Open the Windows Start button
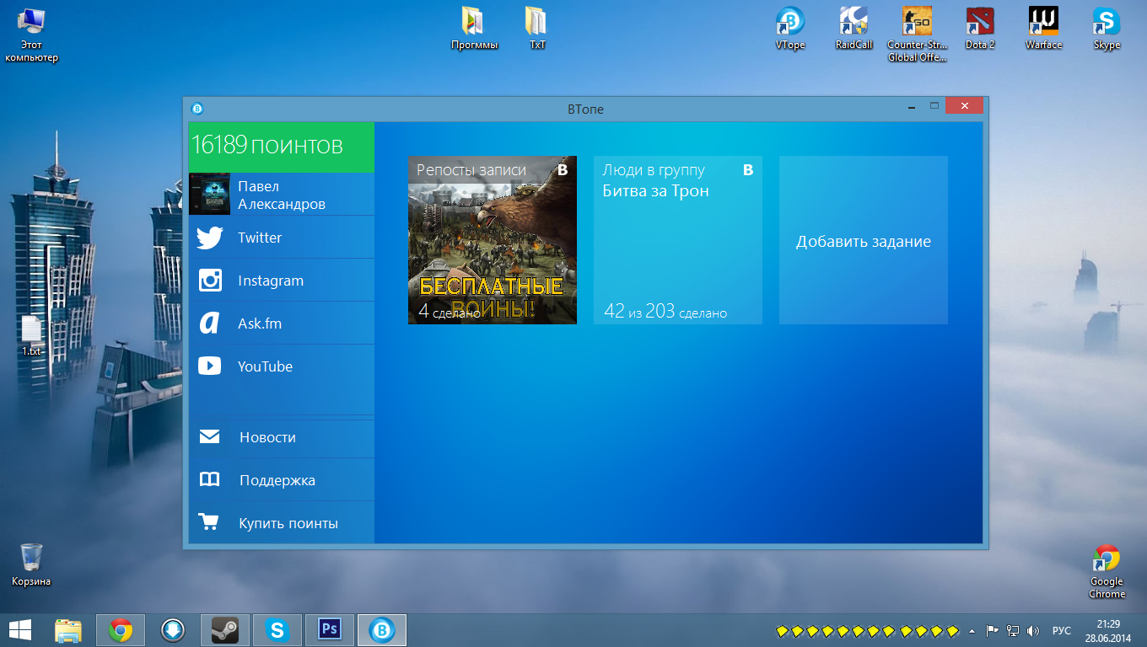This screenshot has height=647, width=1147. coord(20,629)
